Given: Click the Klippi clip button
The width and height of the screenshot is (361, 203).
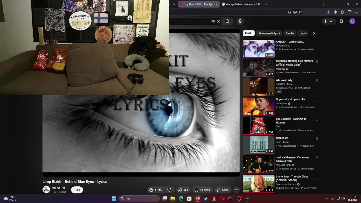Looking at the screenshot, I should [x=223, y=190].
